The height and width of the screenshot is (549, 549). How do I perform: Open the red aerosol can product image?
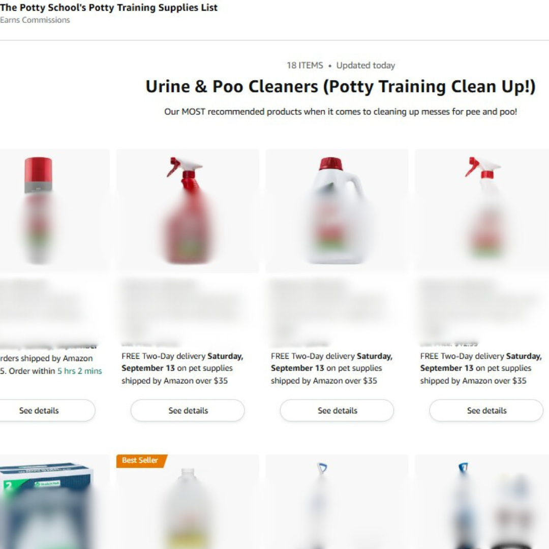(54, 211)
